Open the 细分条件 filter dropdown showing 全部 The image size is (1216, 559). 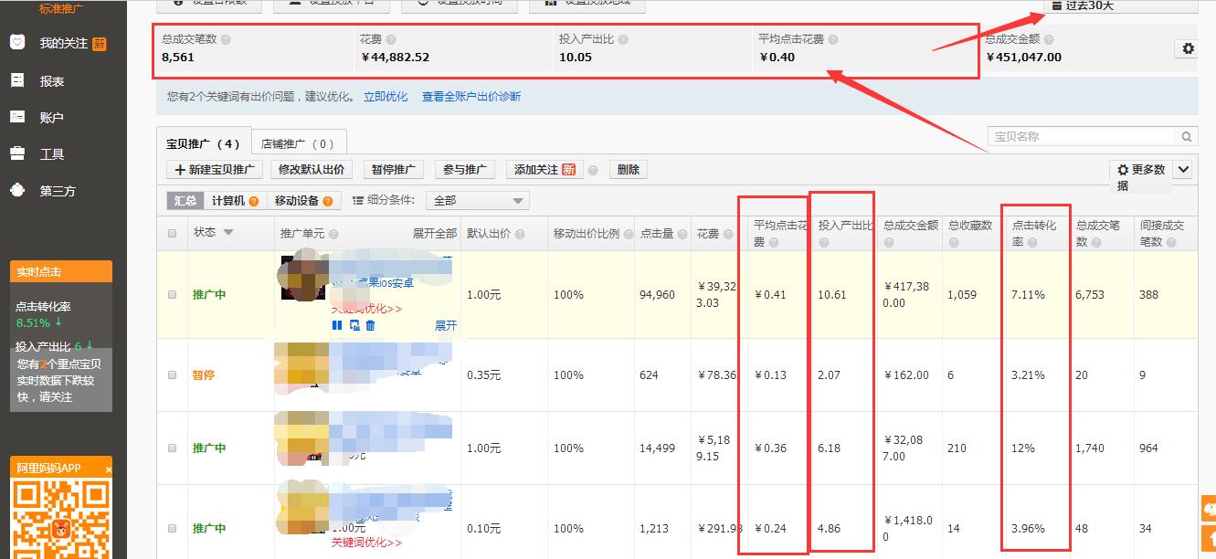478,199
